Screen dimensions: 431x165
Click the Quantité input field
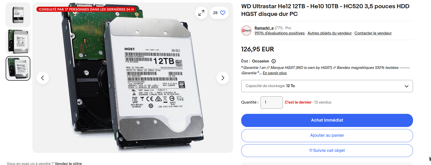[272, 103]
